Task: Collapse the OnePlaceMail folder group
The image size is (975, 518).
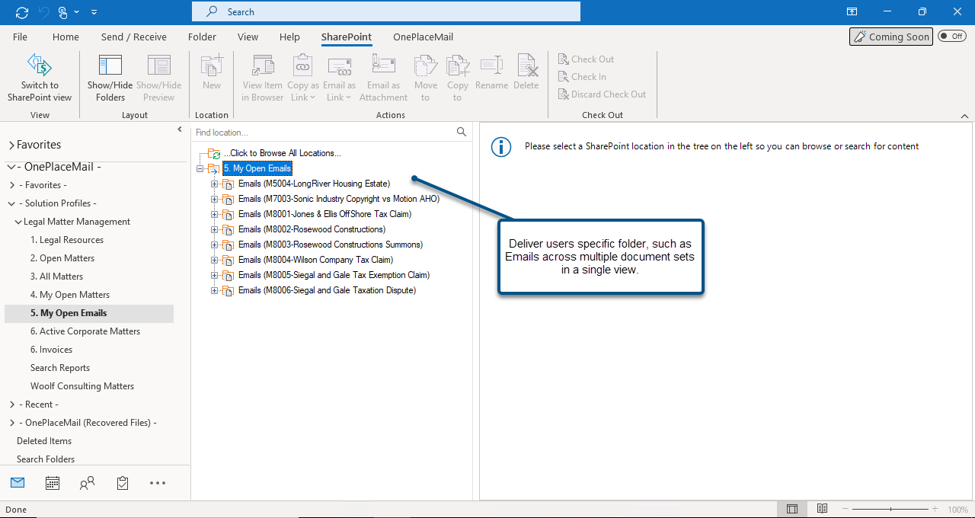Action: pyautogui.click(x=11, y=167)
